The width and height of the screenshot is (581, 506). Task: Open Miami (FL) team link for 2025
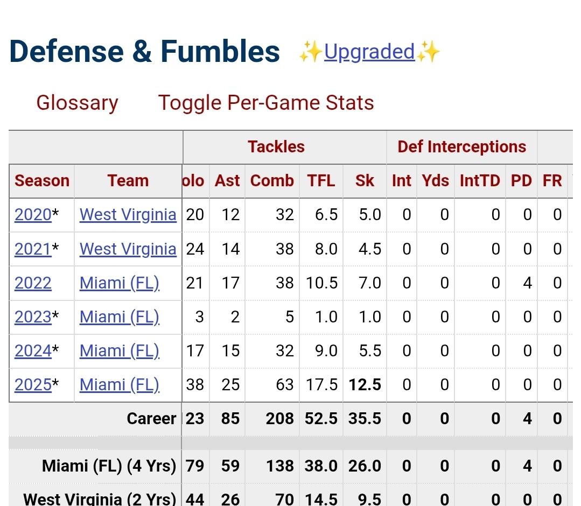pos(120,384)
